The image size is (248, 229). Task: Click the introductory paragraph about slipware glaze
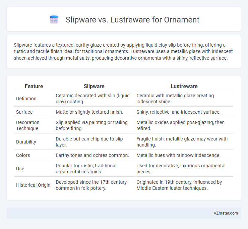click(x=123, y=51)
